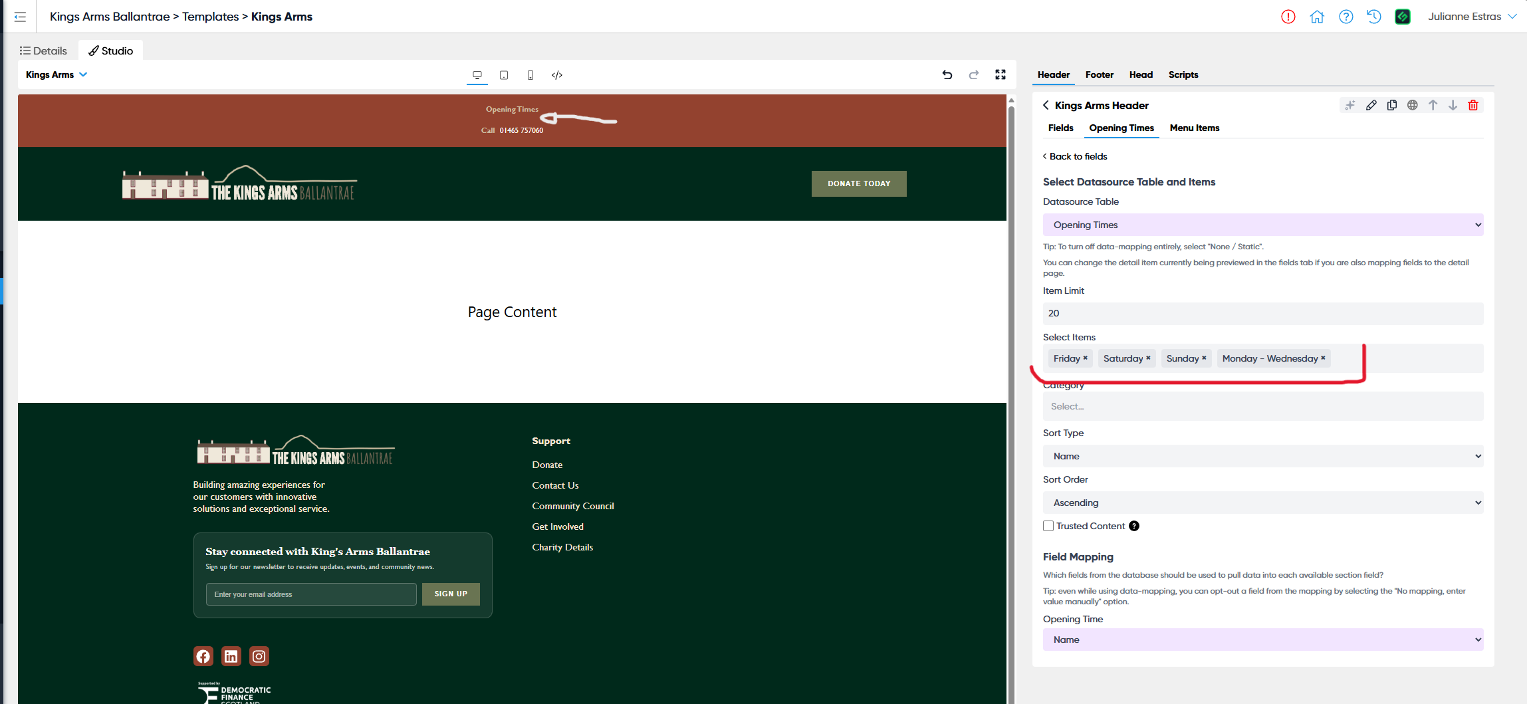The height and width of the screenshot is (704, 1527).
Task: Click the Contact Us footer link
Action: tap(555, 485)
